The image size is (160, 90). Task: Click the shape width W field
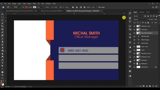[x=56, y=7]
